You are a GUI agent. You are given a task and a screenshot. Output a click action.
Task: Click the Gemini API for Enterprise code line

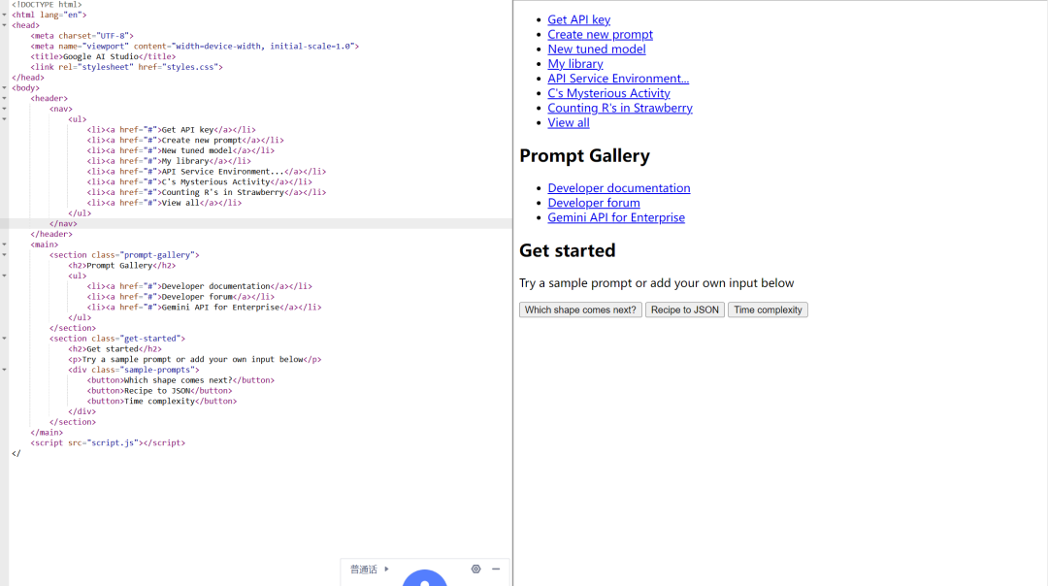tap(204, 308)
